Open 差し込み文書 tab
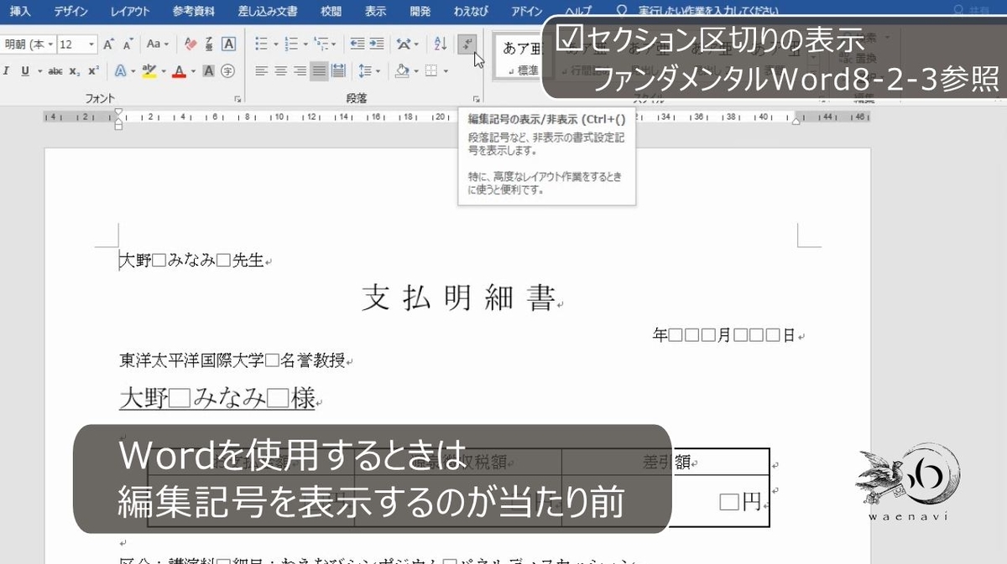The height and width of the screenshot is (564, 1007). pyautogui.click(x=267, y=11)
